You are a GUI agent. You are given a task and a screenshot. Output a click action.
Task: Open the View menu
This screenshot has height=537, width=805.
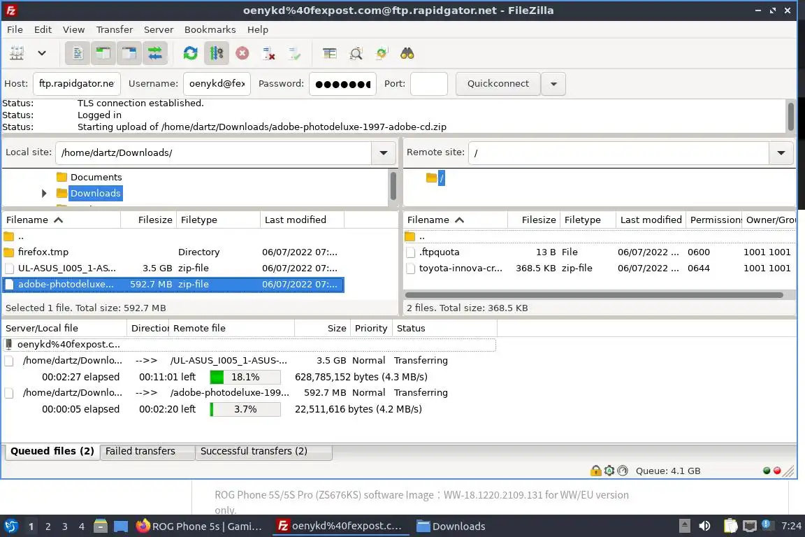[x=74, y=30]
